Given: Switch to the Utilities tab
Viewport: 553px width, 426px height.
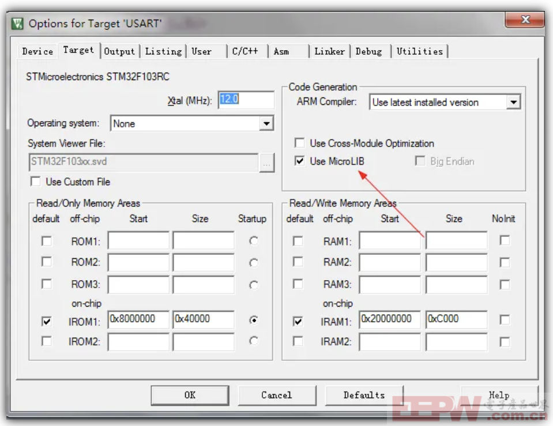Looking at the screenshot, I should click(x=419, y=51).
